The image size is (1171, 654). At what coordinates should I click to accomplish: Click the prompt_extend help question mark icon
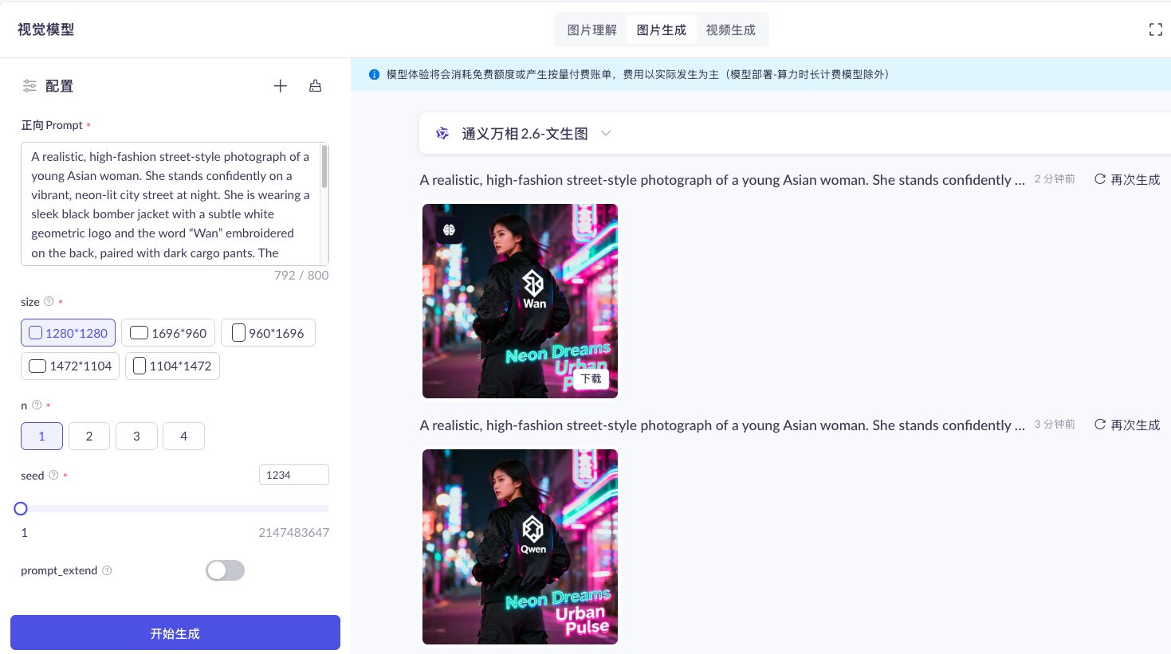pyautogui.click(x=107, y=570)
